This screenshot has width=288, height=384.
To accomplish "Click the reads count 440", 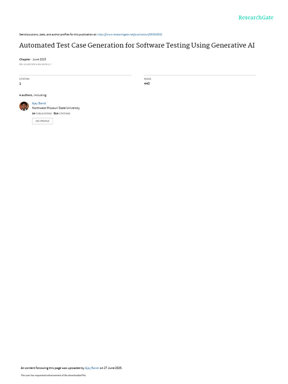I will (147, 84).
